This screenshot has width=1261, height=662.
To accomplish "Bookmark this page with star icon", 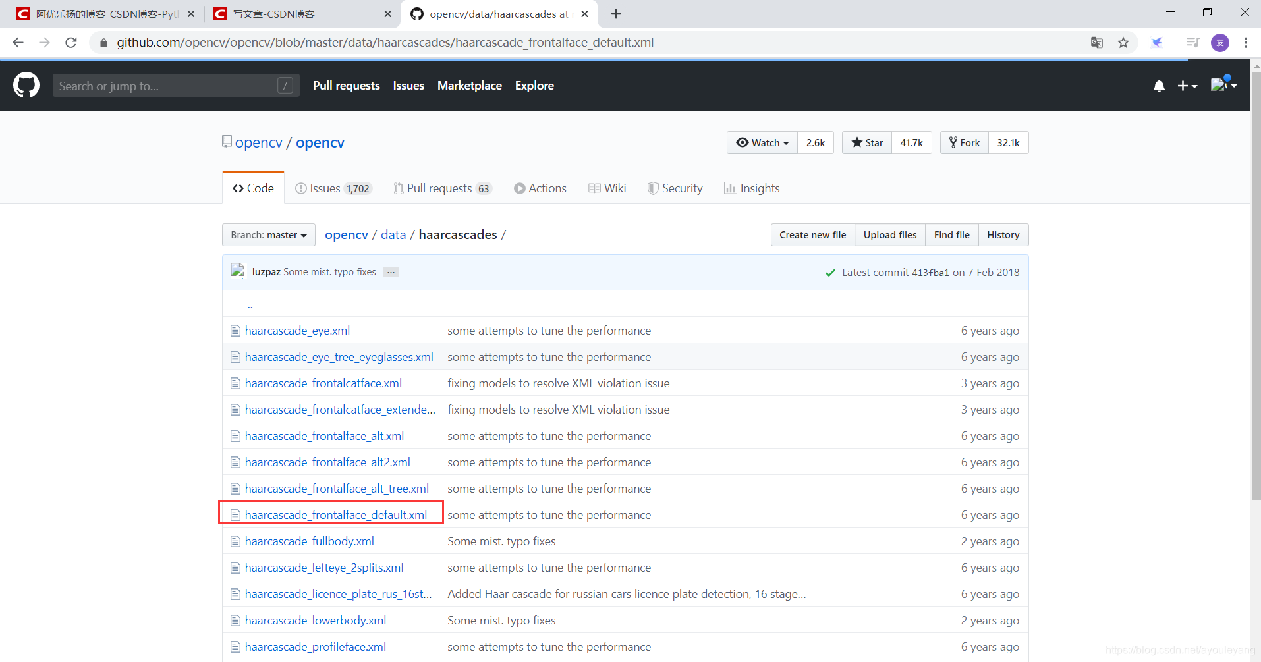I will coord(1123,43).
